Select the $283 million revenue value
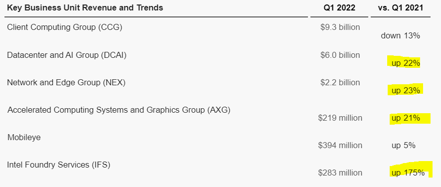The width and height of the screenshot is (441, 187). (340, 173)
